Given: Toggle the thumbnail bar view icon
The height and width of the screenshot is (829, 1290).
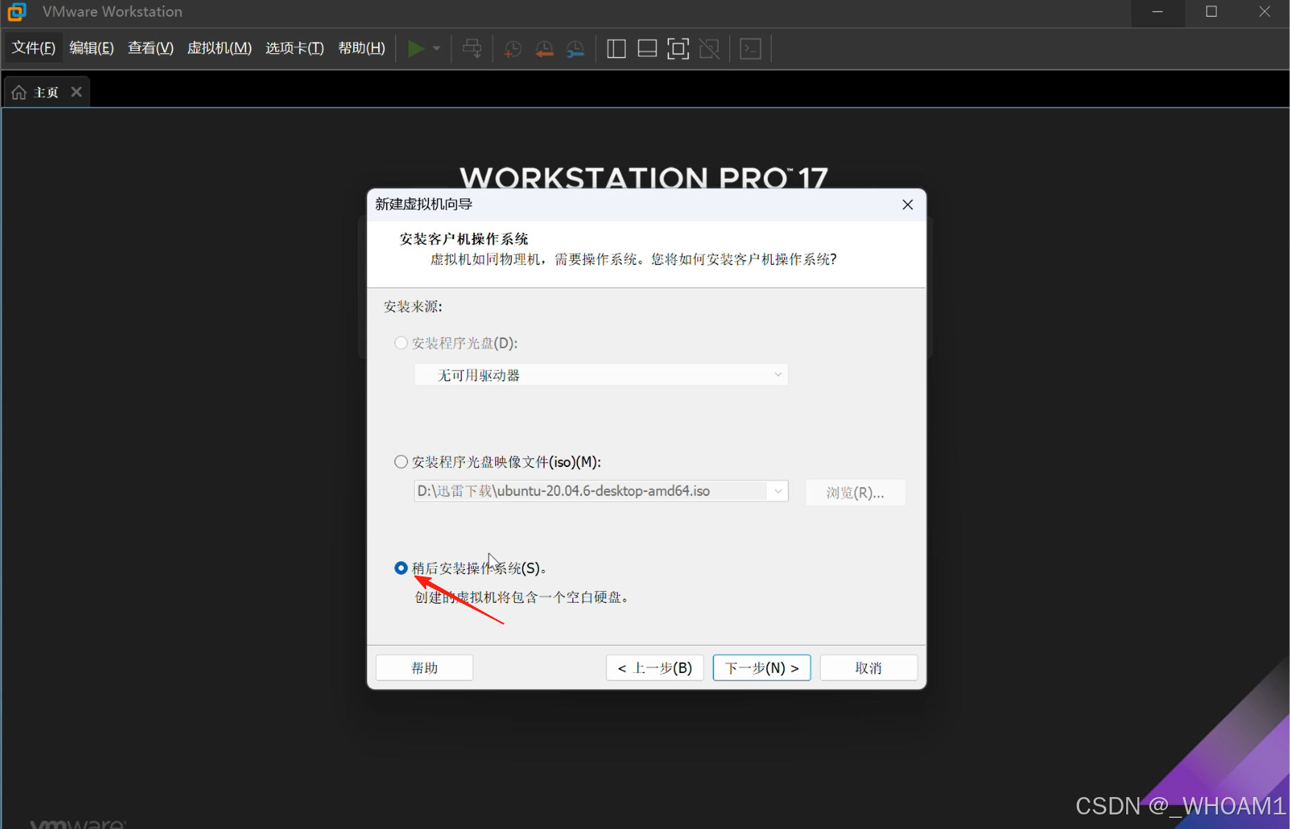Looking at the screenshot, I should tap(647, 49).
